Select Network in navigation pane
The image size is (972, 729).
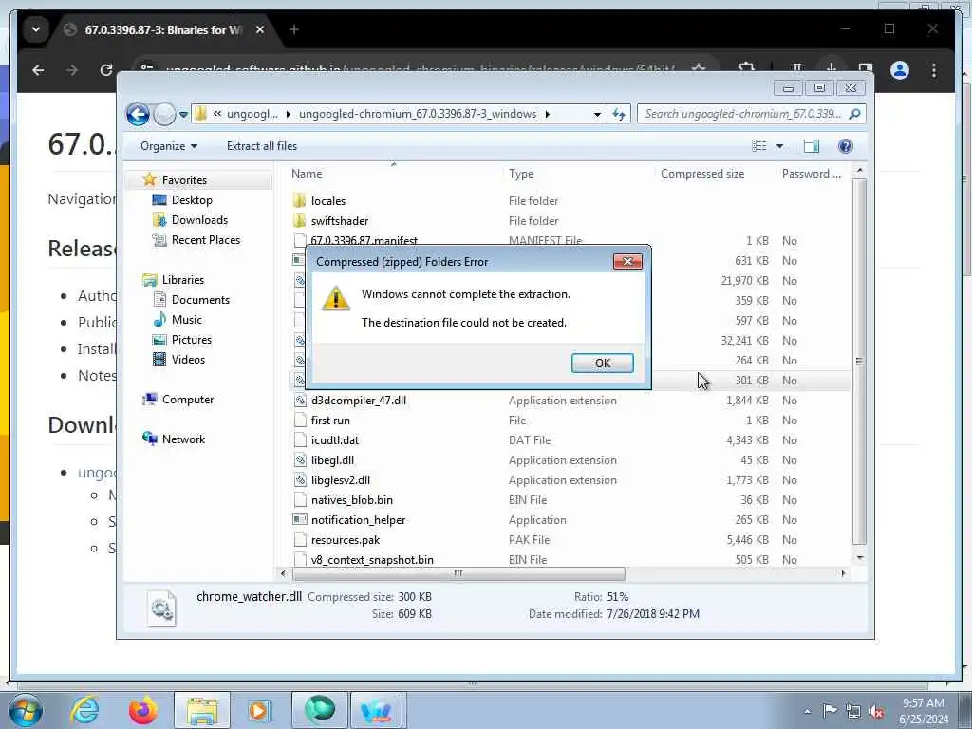pyautogui.click(x=183, y=439)
